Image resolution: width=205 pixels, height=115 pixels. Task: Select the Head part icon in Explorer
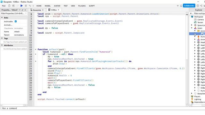click(199, 42)
